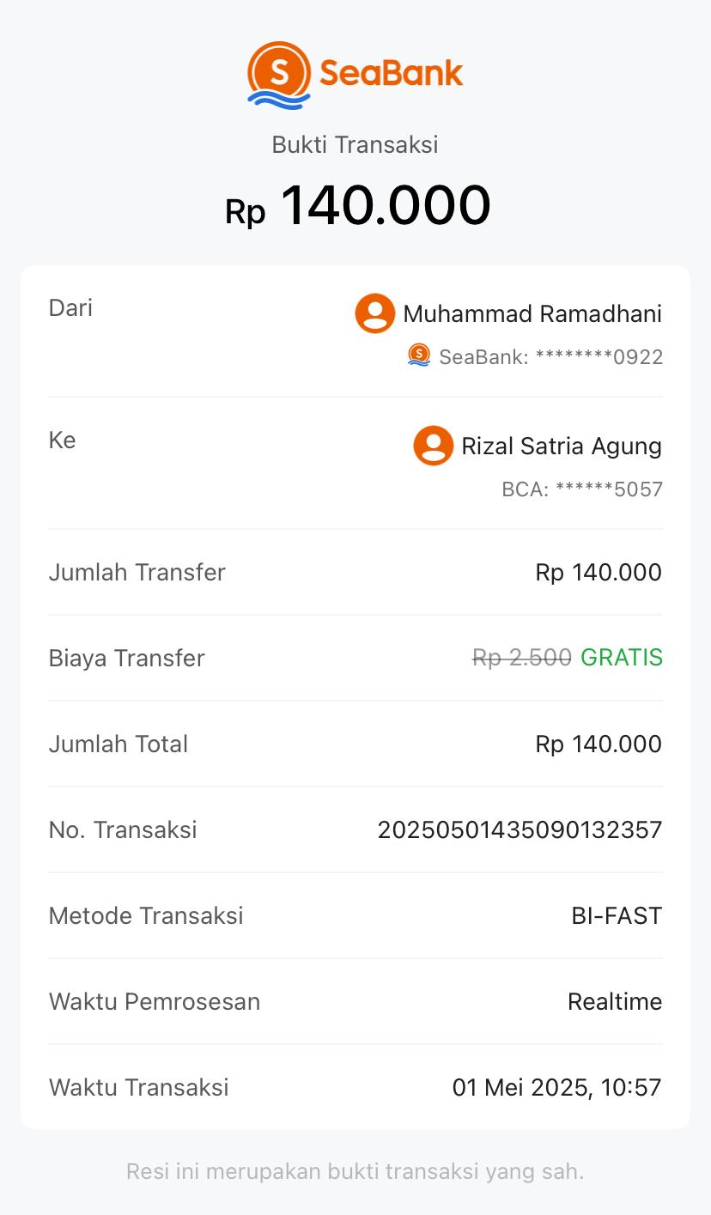Tap the BCA account number ******5057
This screenshot has height=1215, width=711.
pos(582,489)
